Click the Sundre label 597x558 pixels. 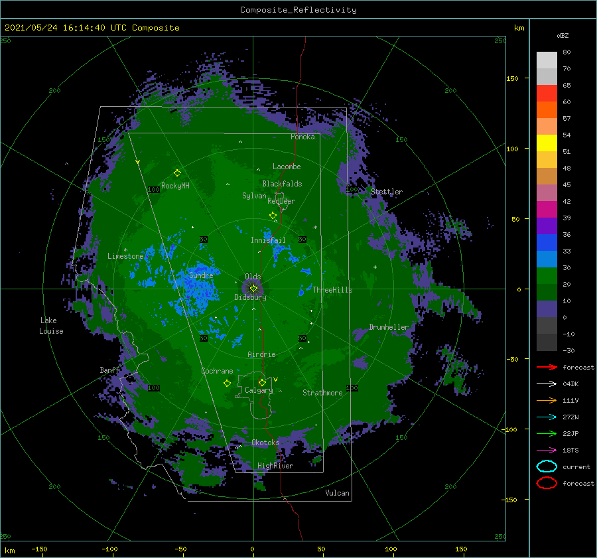click(x=201, y=275)
